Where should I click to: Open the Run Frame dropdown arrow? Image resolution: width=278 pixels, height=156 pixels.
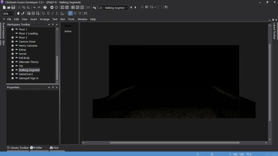pyautogui.click(x=155, y=7)
